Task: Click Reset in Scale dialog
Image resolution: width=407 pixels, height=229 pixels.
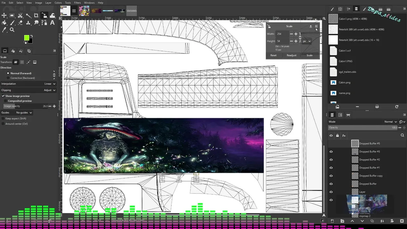Action: tap(273, 55)
